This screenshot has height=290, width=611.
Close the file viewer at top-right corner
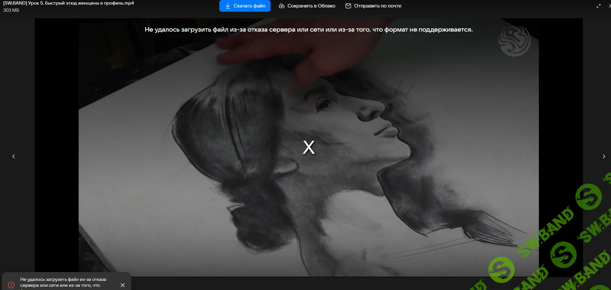[x=609, y=6]
